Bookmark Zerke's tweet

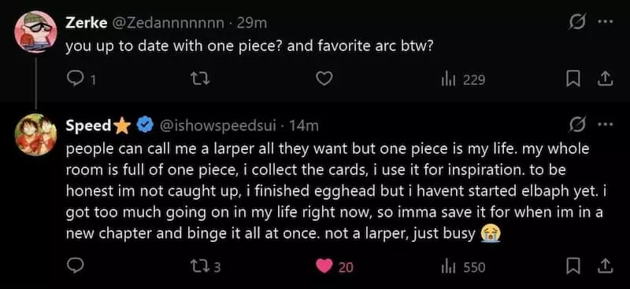pos(573,80)
